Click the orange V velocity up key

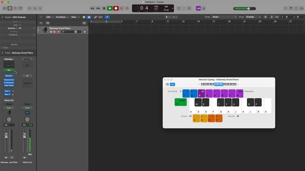click(219, 118)
